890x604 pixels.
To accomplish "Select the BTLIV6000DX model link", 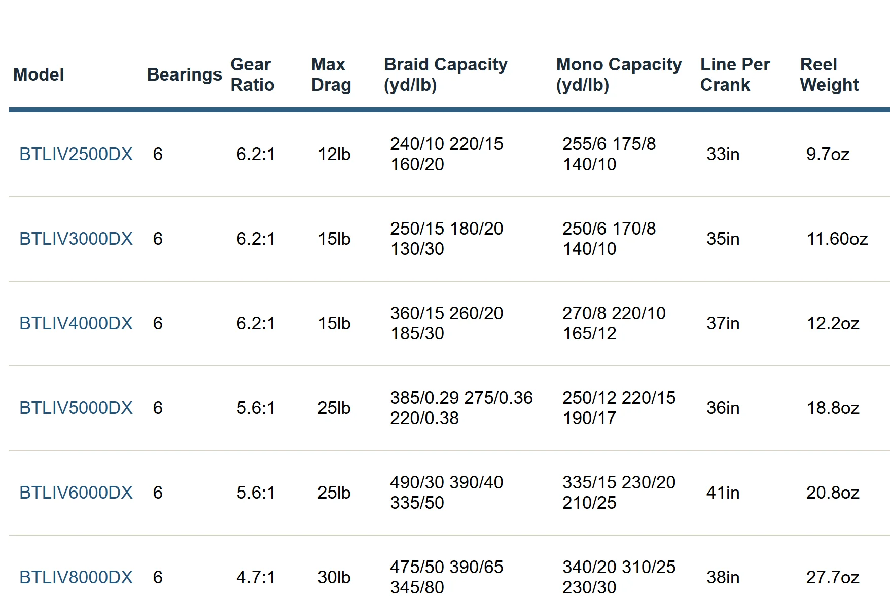I will point(76,493).
